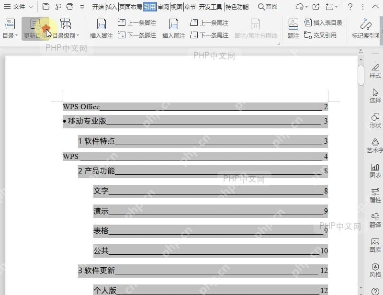
Task: Click the TOC entry '3 软件更新'
Action: pyautogui.click(x=203, y=271)
